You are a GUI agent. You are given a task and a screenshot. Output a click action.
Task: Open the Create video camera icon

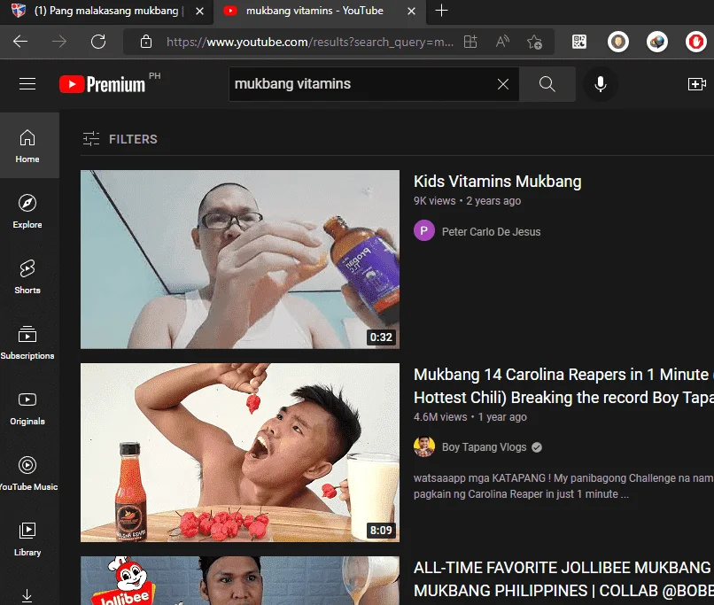(x=696, y=84)
